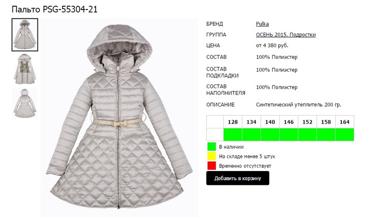
Task: Click the size 128 column header
Action: point(233,122)
